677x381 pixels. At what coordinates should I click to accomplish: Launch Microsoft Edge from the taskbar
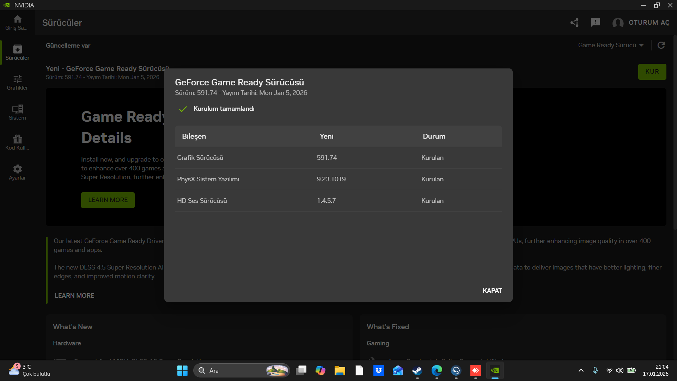coord(437,371)
